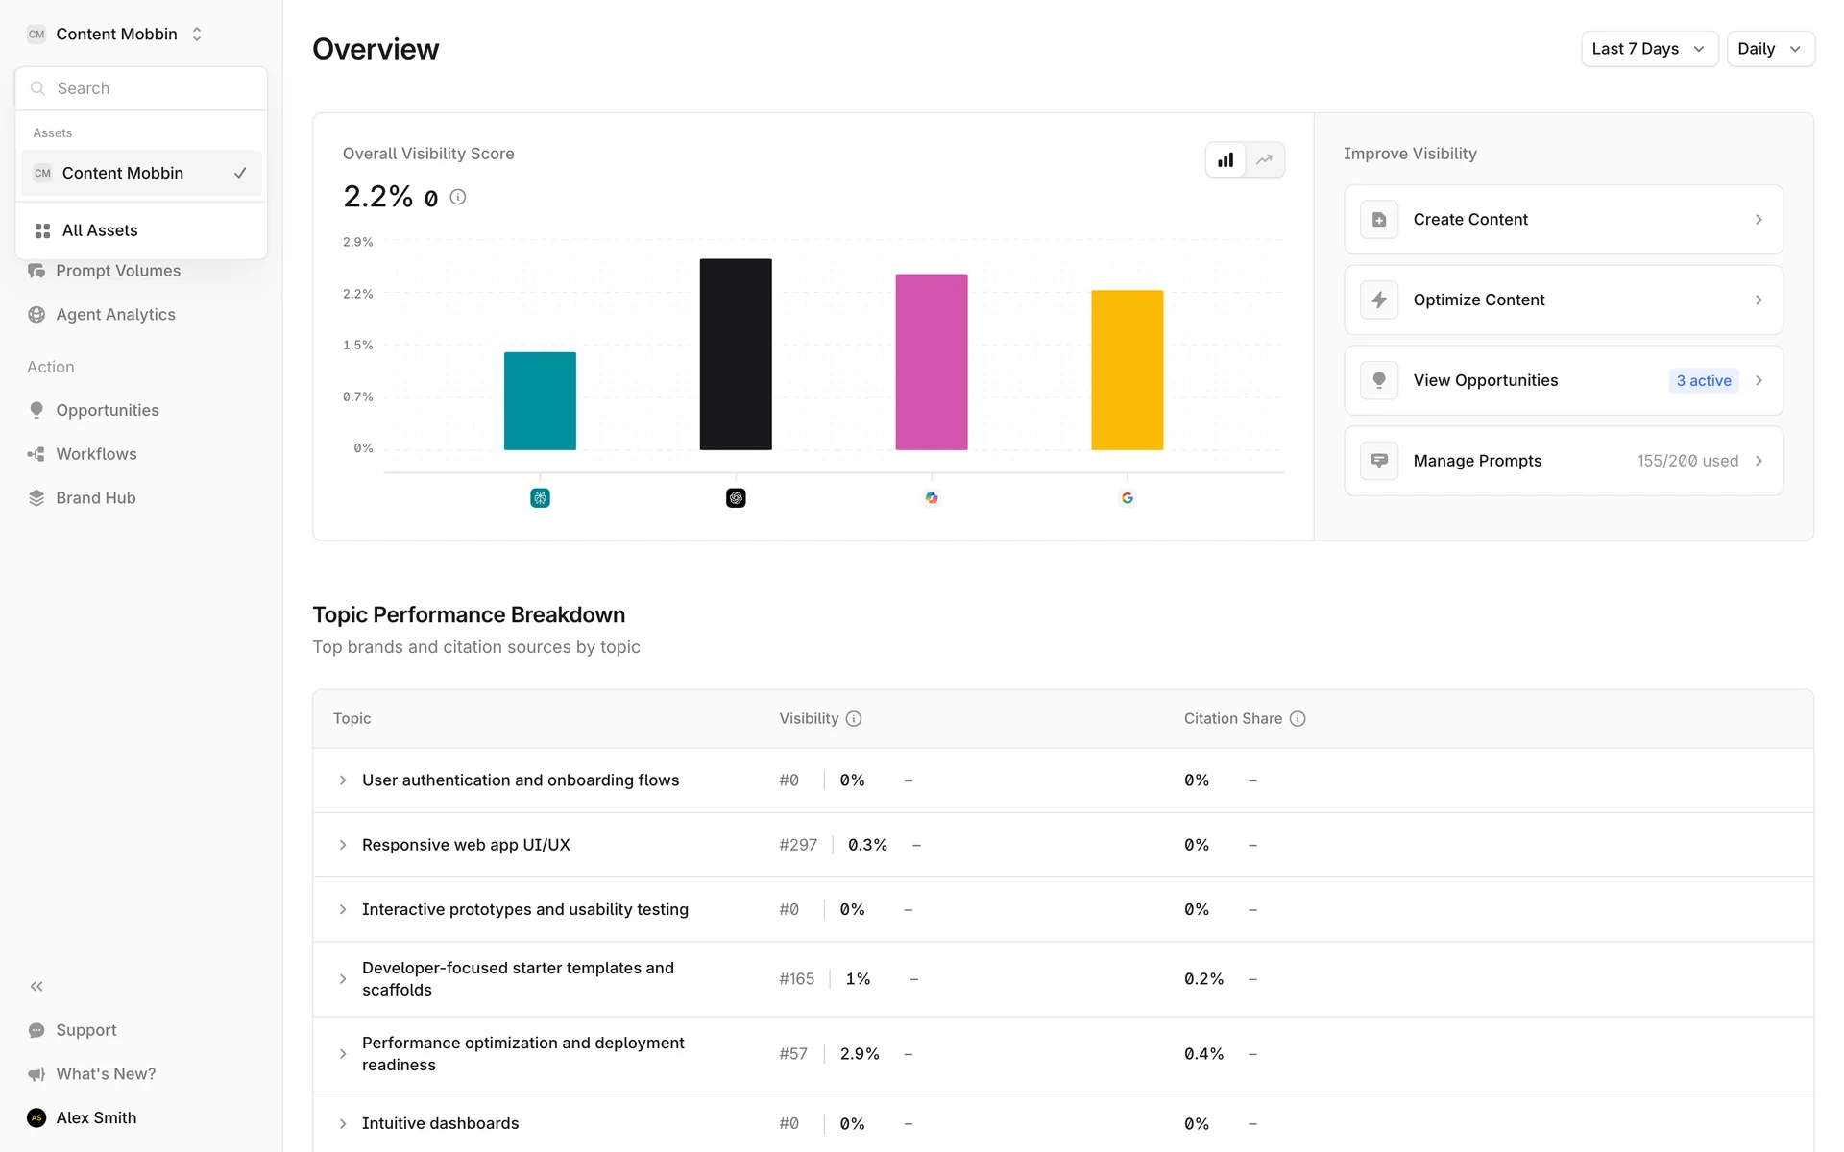
Task: Open the Daily interval dropdown
Action: [1769, 49]
